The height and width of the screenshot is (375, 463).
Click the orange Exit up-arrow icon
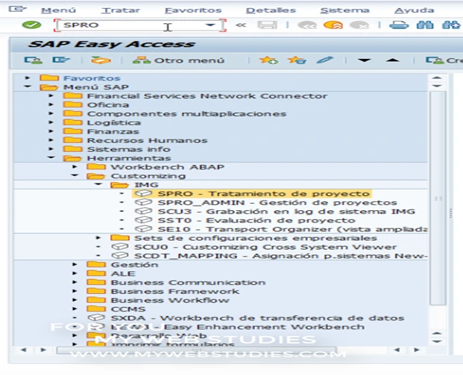point(333,25)
